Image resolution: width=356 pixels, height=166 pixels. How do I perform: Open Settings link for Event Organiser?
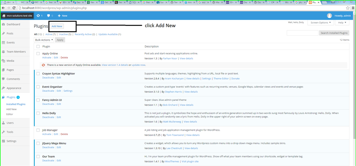pyautogui.click(x=68, y=91)
